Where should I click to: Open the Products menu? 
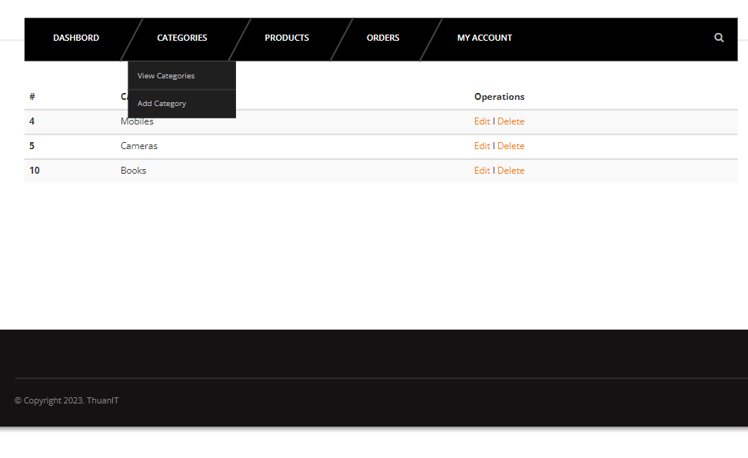point(286,38)
